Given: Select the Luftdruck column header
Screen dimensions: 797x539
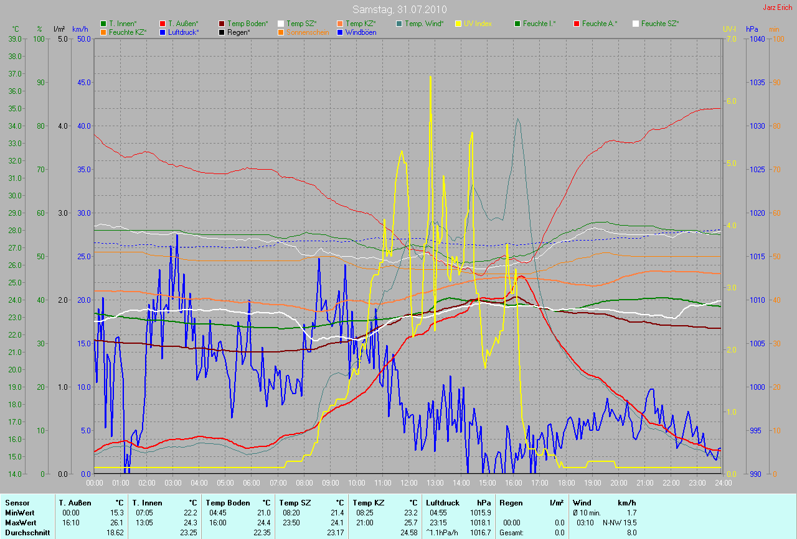Looking at the screenshot, I should coord(443,502).
